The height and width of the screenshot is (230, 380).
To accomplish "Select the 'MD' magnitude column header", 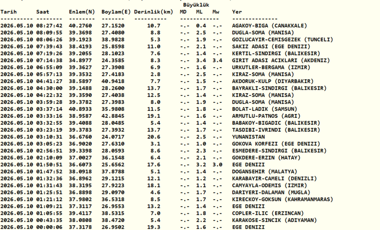I will click(x=183, y=12).
